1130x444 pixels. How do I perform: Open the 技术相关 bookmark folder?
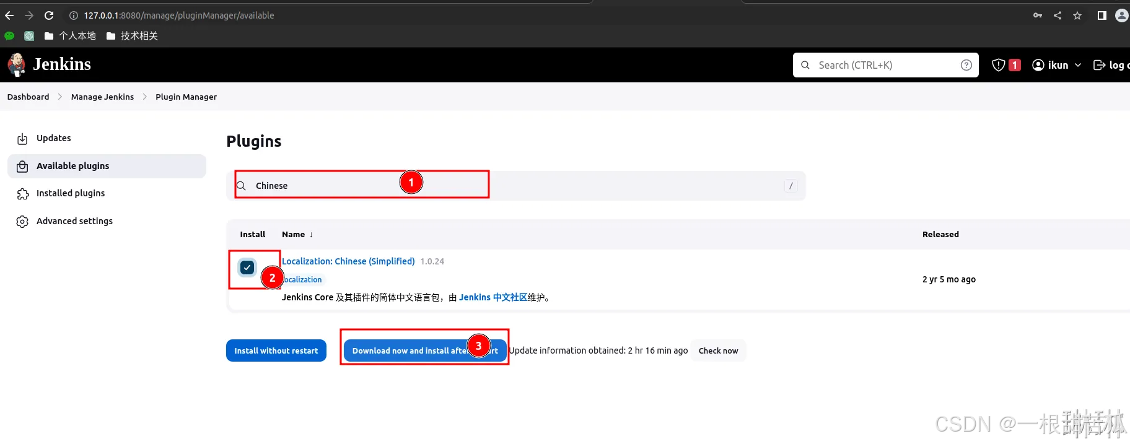pyautogui.click(x=132, y=36)
